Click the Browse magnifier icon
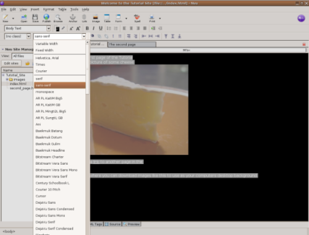This screenshot has width=309, height=235. coord(58,18)
